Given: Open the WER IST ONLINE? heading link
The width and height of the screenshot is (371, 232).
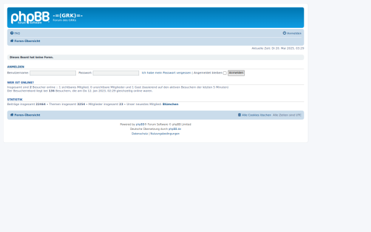Looking at the screenshot, I should click(20, 83).
